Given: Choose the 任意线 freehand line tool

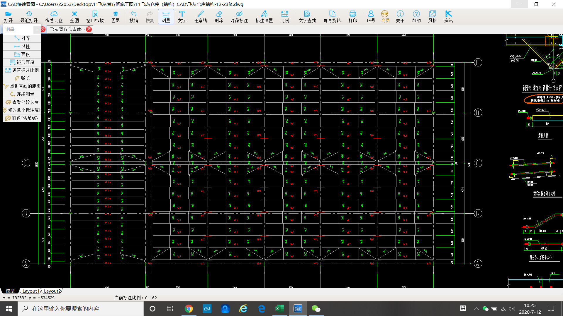Looking at the screenshot, I should pyautogui.click(x=201, y=17).
